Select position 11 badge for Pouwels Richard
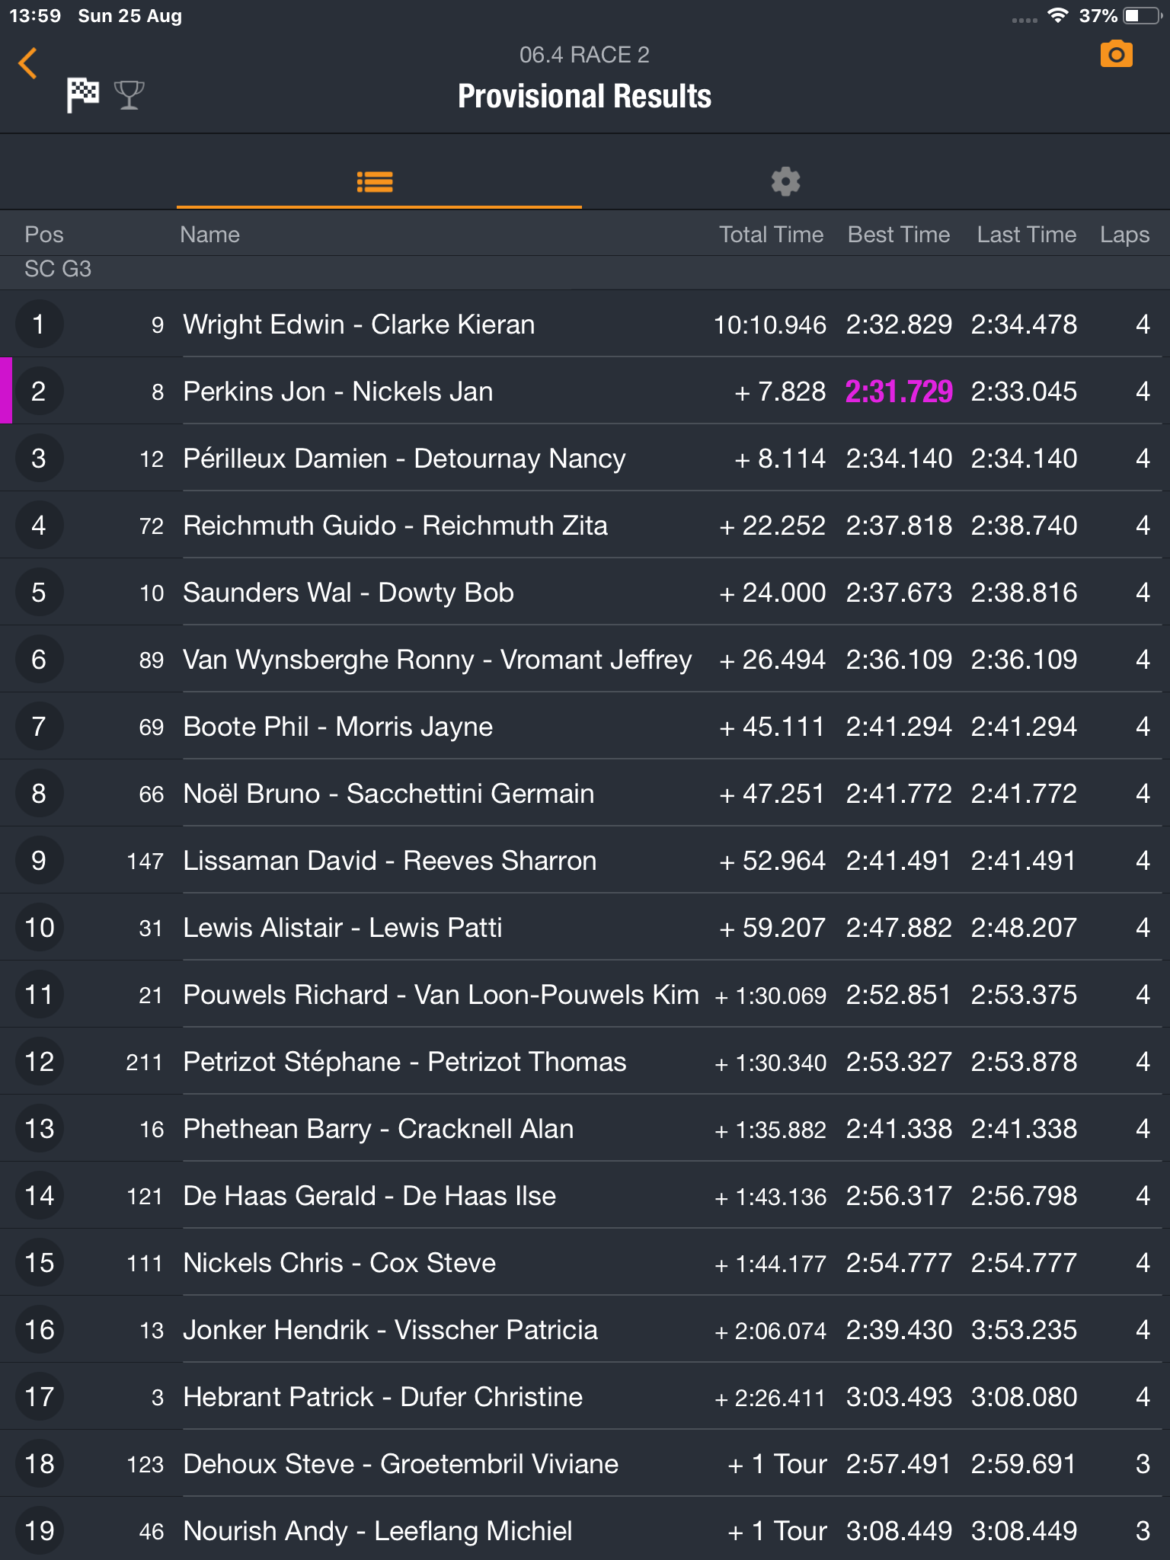 (39, 995)
